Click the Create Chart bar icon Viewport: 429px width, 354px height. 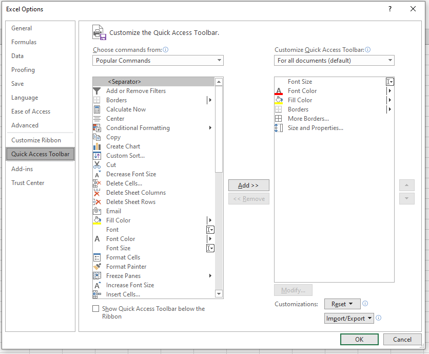tap(97, 146)
